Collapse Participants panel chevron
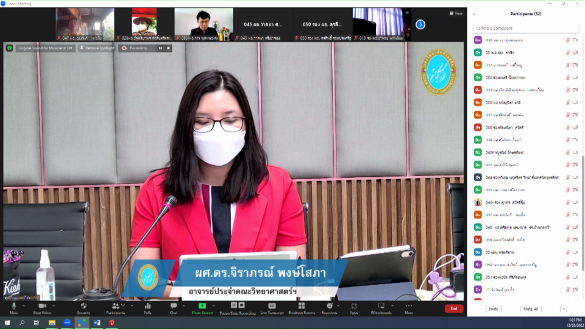Viewport: 585px width, 329px height. tap(474, 14)
